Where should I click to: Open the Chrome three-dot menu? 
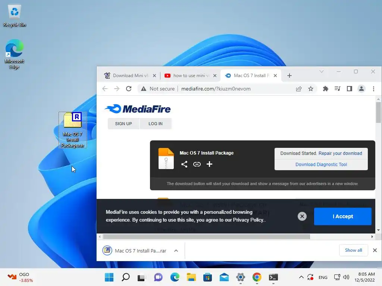pos(373,89)
